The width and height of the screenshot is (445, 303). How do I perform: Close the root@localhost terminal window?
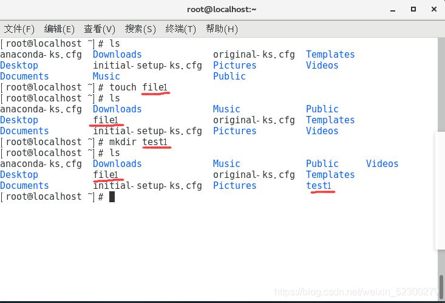(434, 9)
